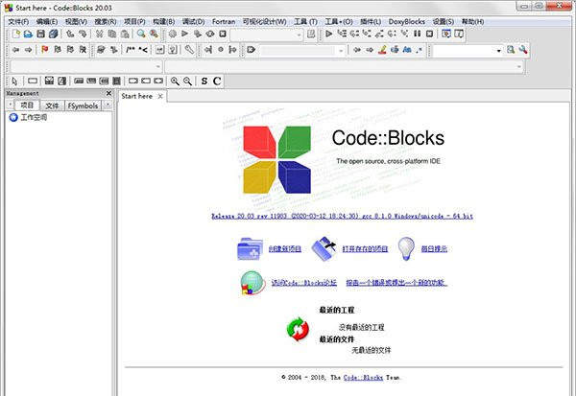Viewport: 576px width, 396px height.
Task: Click the Stop debugger icon
Action: pyautogui.click(x=430, y=35)
